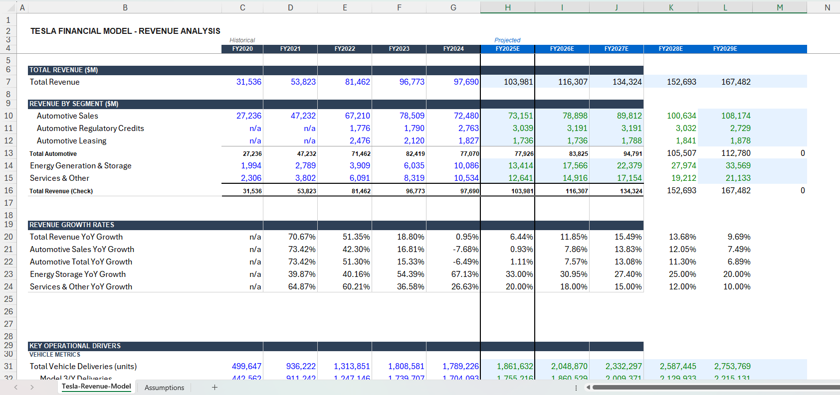The width and height of the screenshot is (840, 395).
Task: Select 'Services & Other YoY Growth' label
Action: point(81,286)
